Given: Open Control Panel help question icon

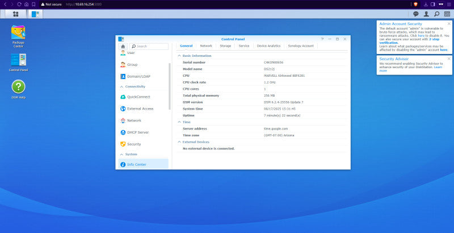Looking at the screenshot, I should [322, 39].
